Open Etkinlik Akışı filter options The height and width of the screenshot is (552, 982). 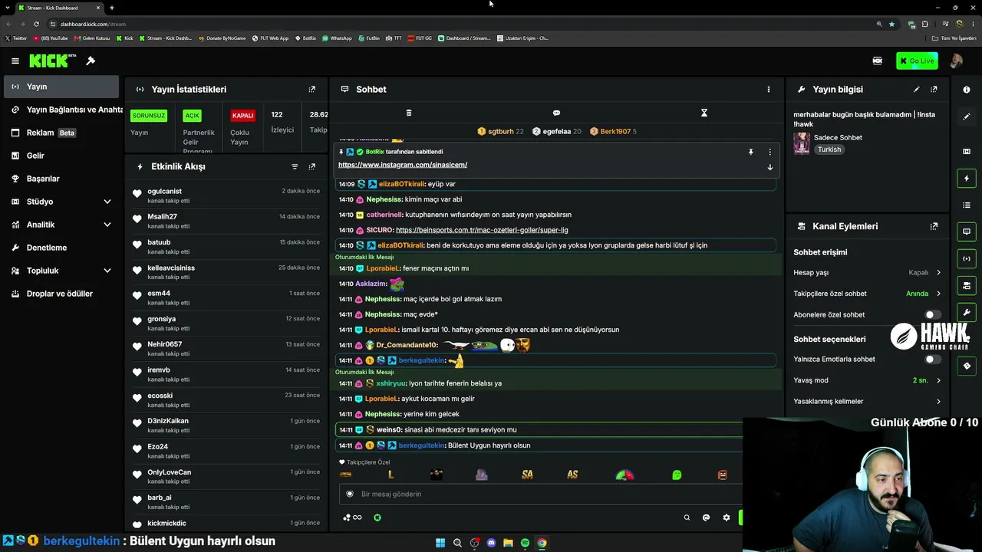(295, 166)
